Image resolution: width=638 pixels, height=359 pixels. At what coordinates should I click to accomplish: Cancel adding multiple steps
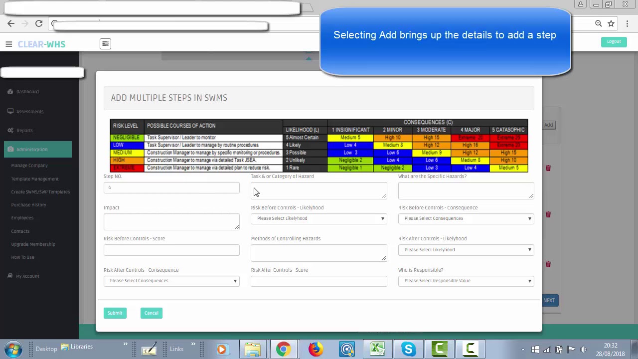pyautogui.click(x=151, y=313)
